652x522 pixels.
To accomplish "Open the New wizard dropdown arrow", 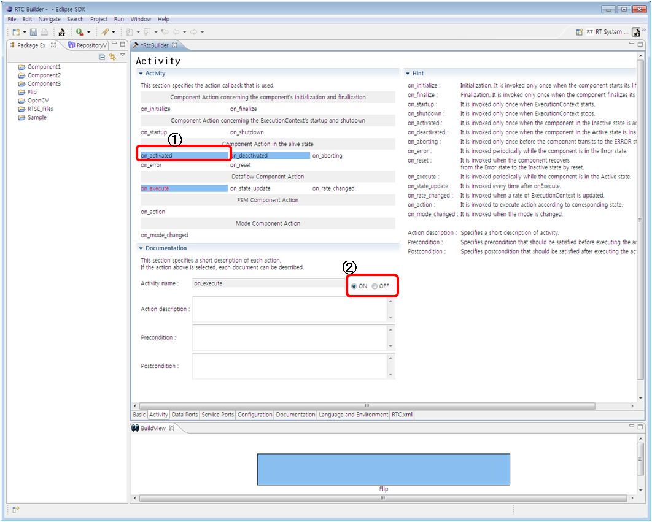I will click(25, 32).
